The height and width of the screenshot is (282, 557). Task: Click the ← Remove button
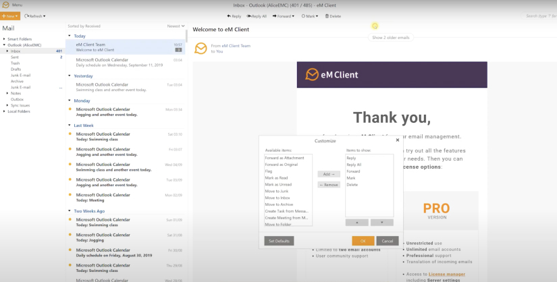[329, 185]
